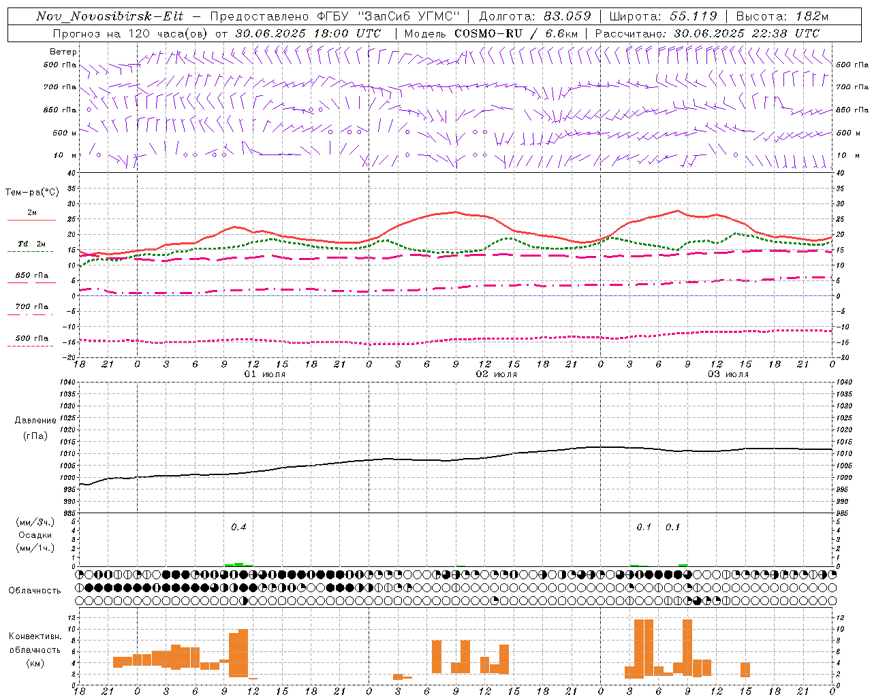
Task: Click the dotted 500 гПа temperature legend line
Action: [30, 346]
